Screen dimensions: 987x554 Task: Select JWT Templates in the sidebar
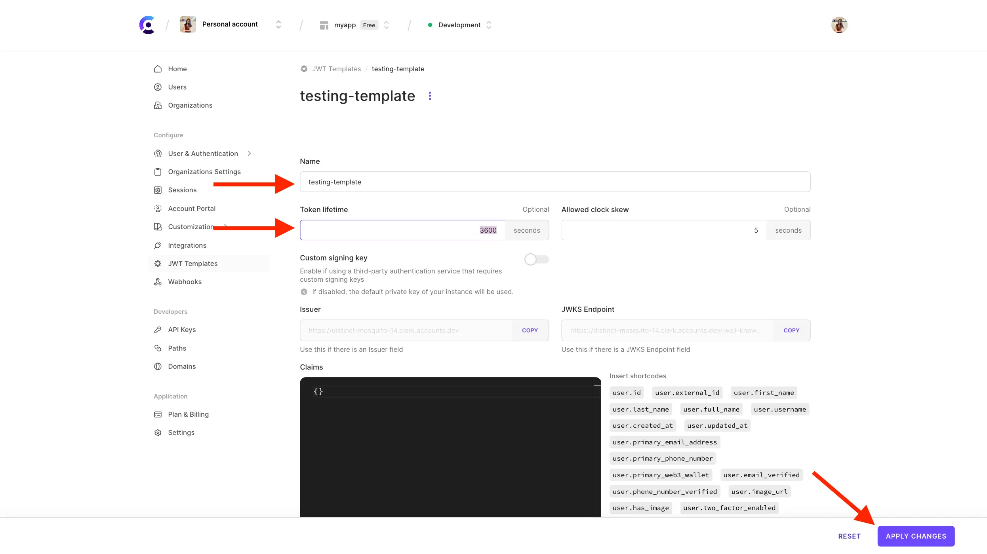pos(192,263)
